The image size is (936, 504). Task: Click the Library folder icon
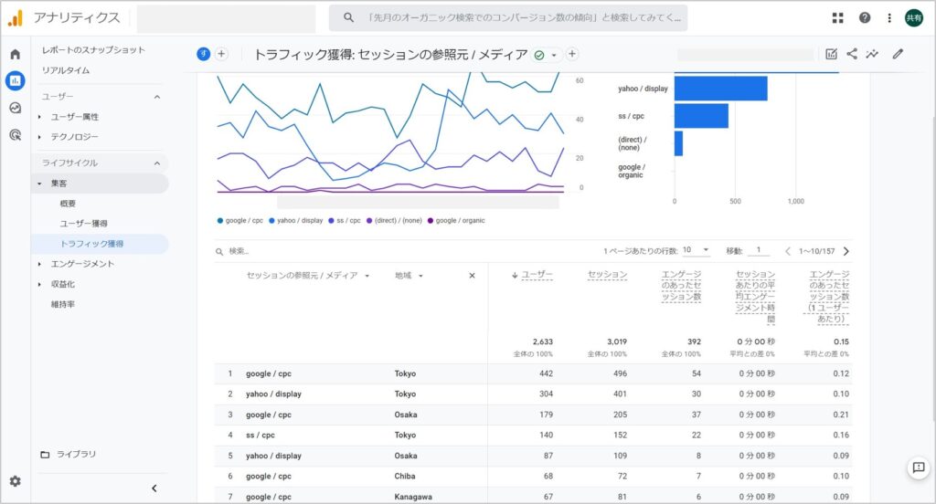coord(46,455)
